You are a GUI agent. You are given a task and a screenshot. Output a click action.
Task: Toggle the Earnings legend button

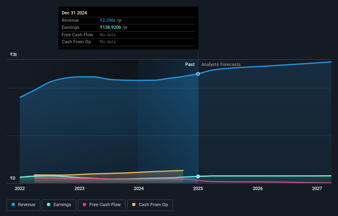59,205
